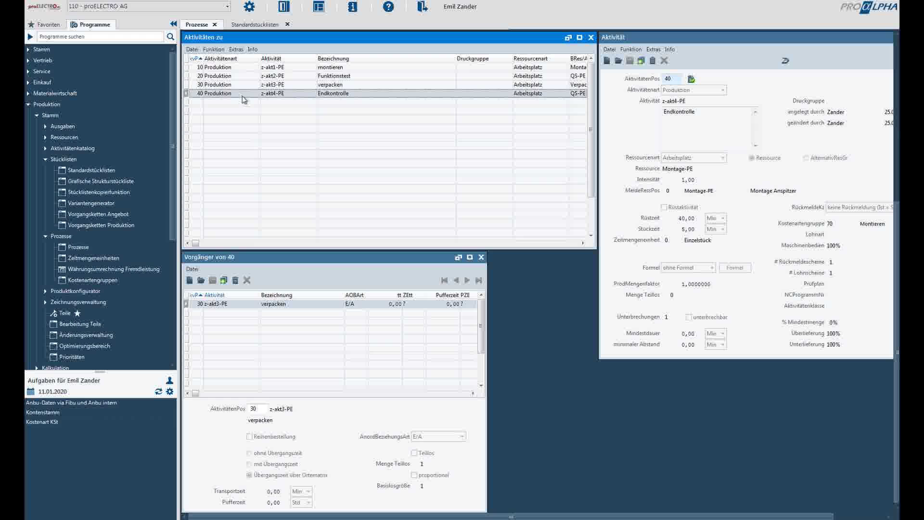Open the help question mark icon

click(x=388, y=7)
